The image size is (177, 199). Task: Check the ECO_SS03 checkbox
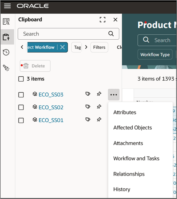click(x=21, y=95)
